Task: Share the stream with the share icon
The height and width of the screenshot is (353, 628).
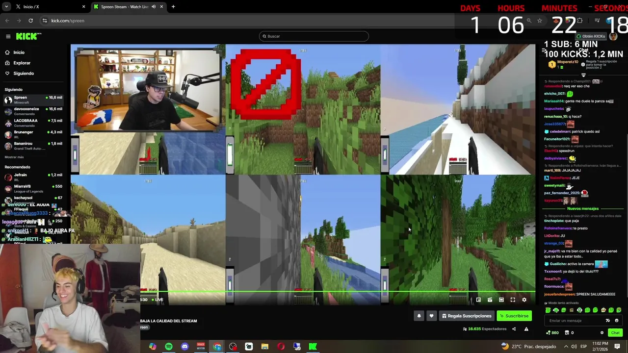Action: click(514, 329)
